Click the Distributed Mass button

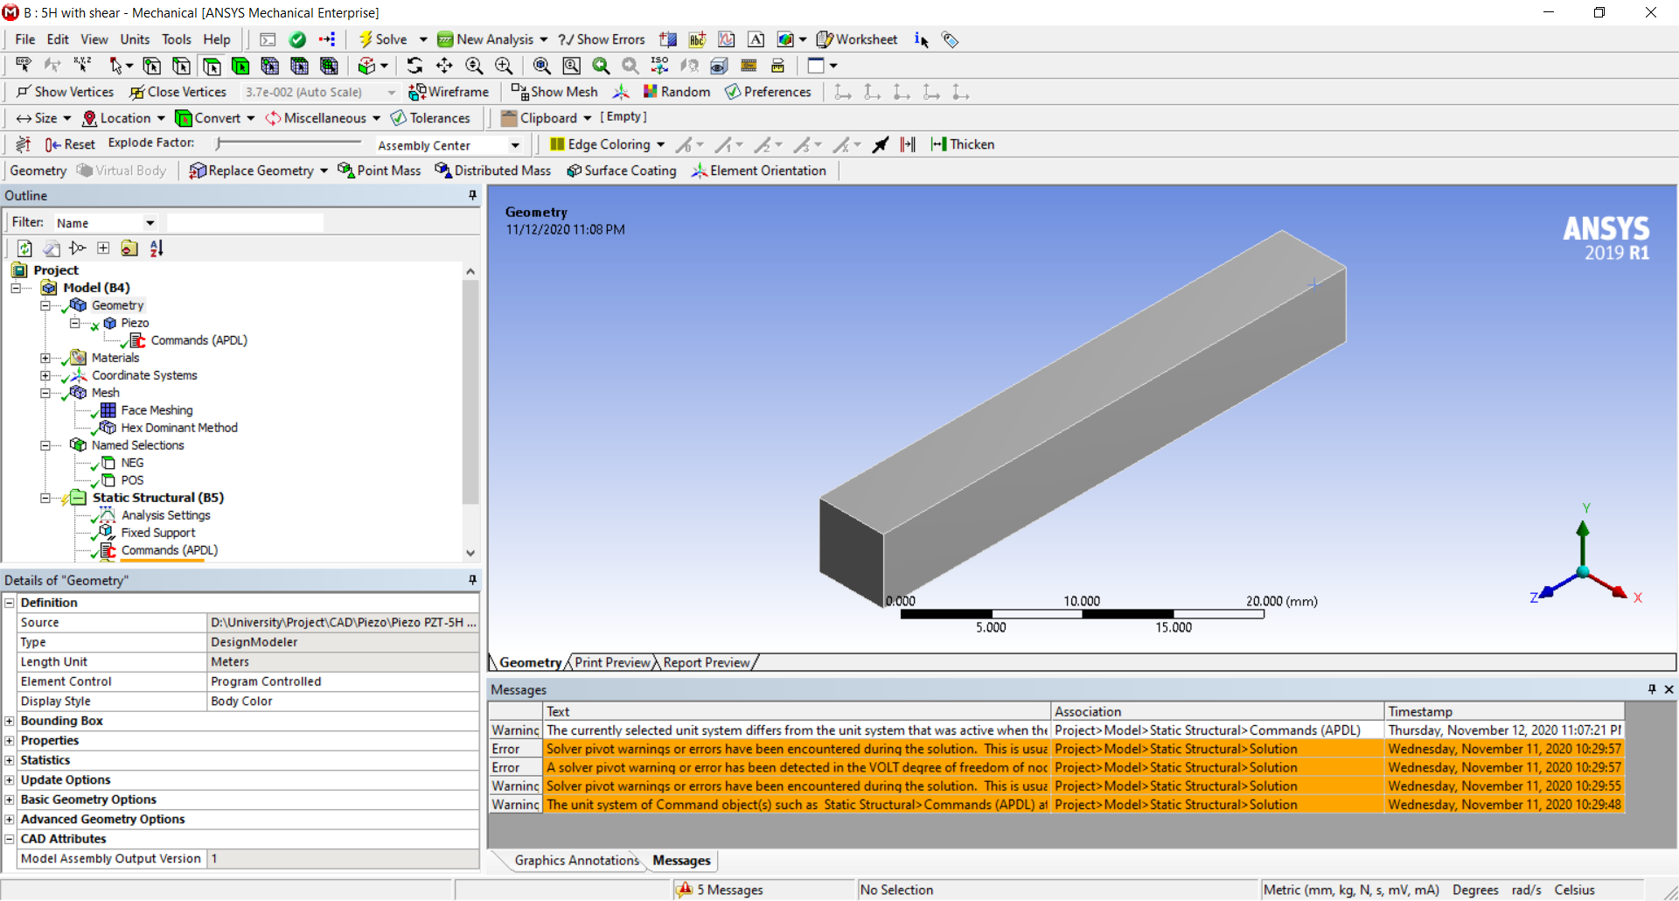point(493,171)
